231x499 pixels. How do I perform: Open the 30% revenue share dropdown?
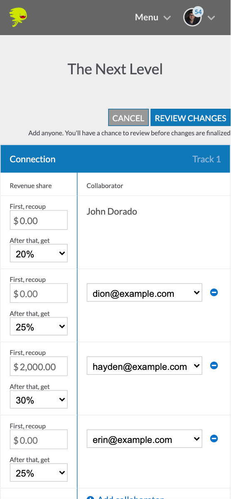(39, 399)
